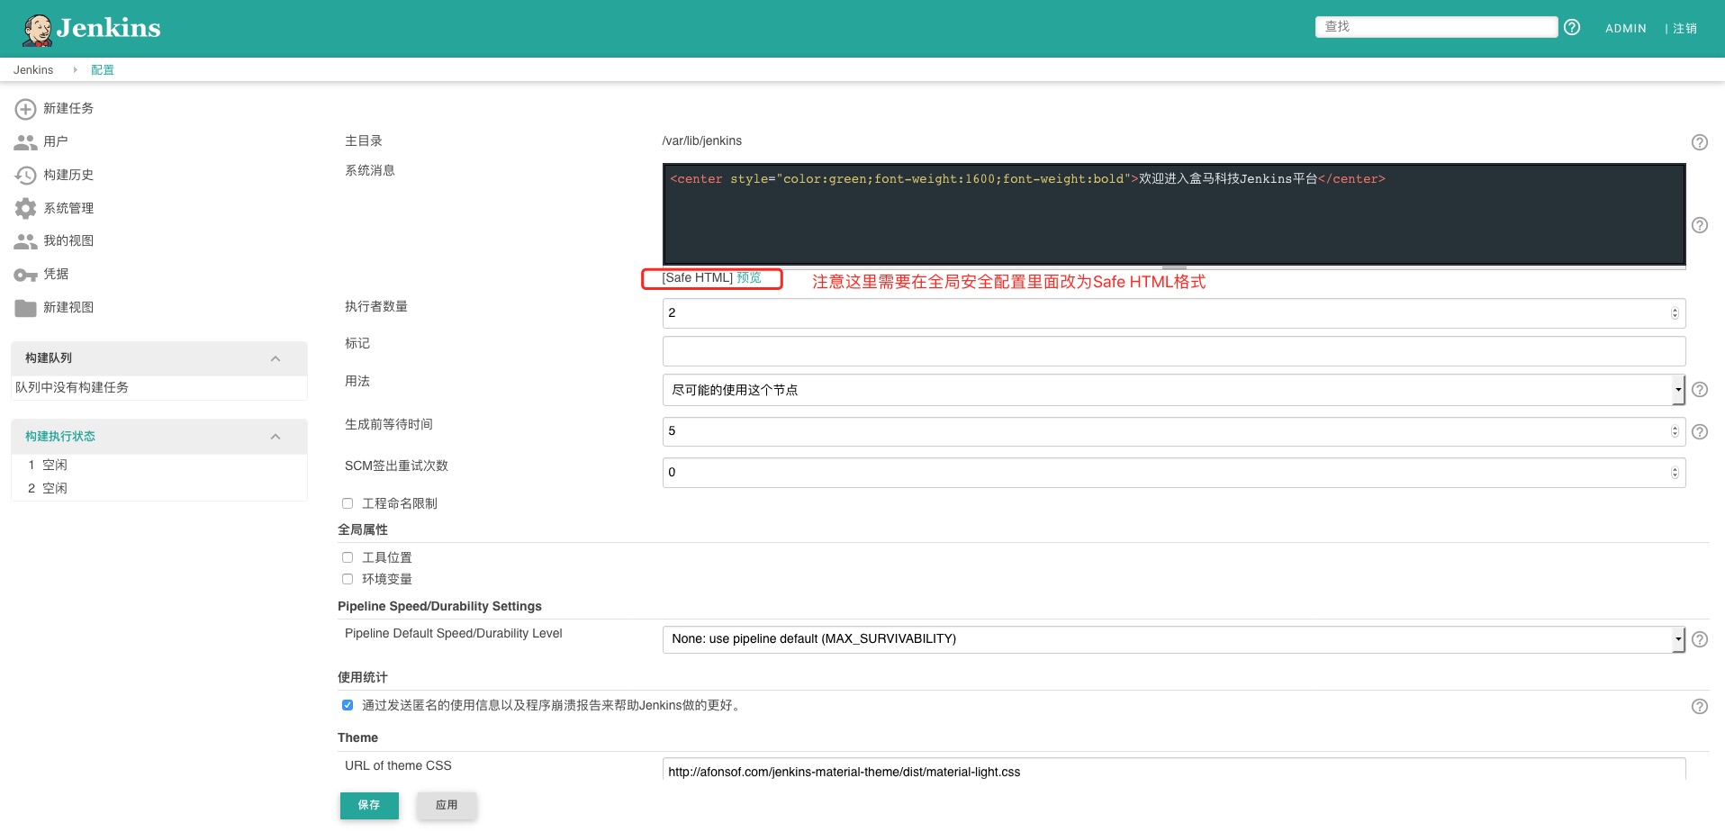Open 构建历史 in sidebar
This screenshot has width=1725, height=832.
tap(68, 175)
